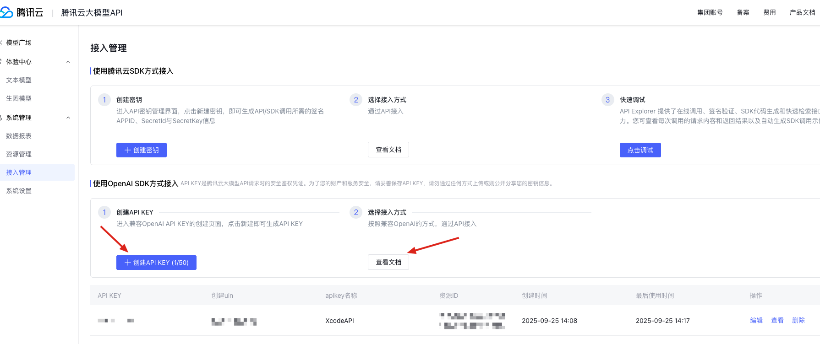
Task: Open 集团账号 in top navigation
Action: point(710,12)
